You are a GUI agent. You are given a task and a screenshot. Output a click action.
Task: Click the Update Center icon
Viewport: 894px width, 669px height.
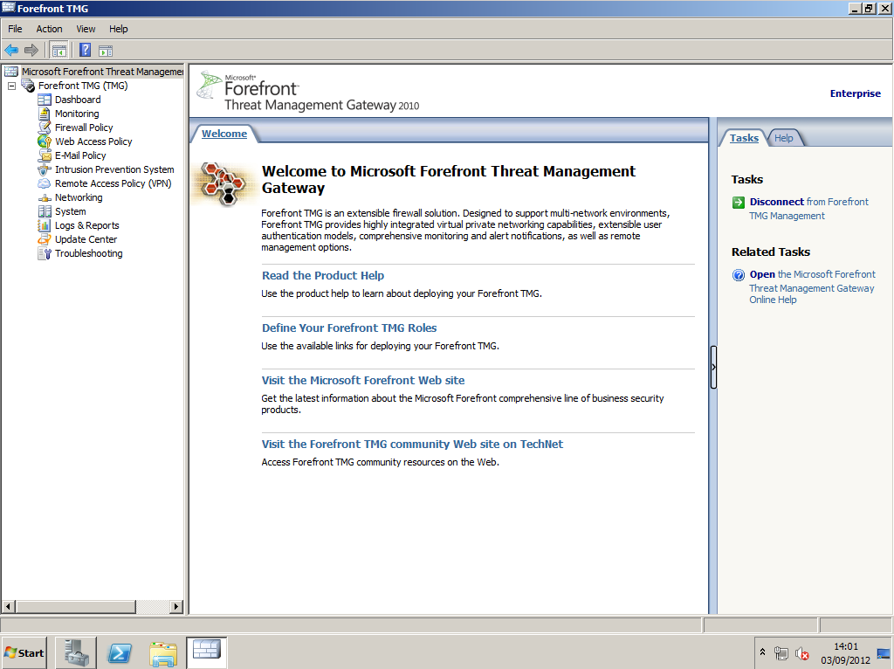tap(45, 239)
